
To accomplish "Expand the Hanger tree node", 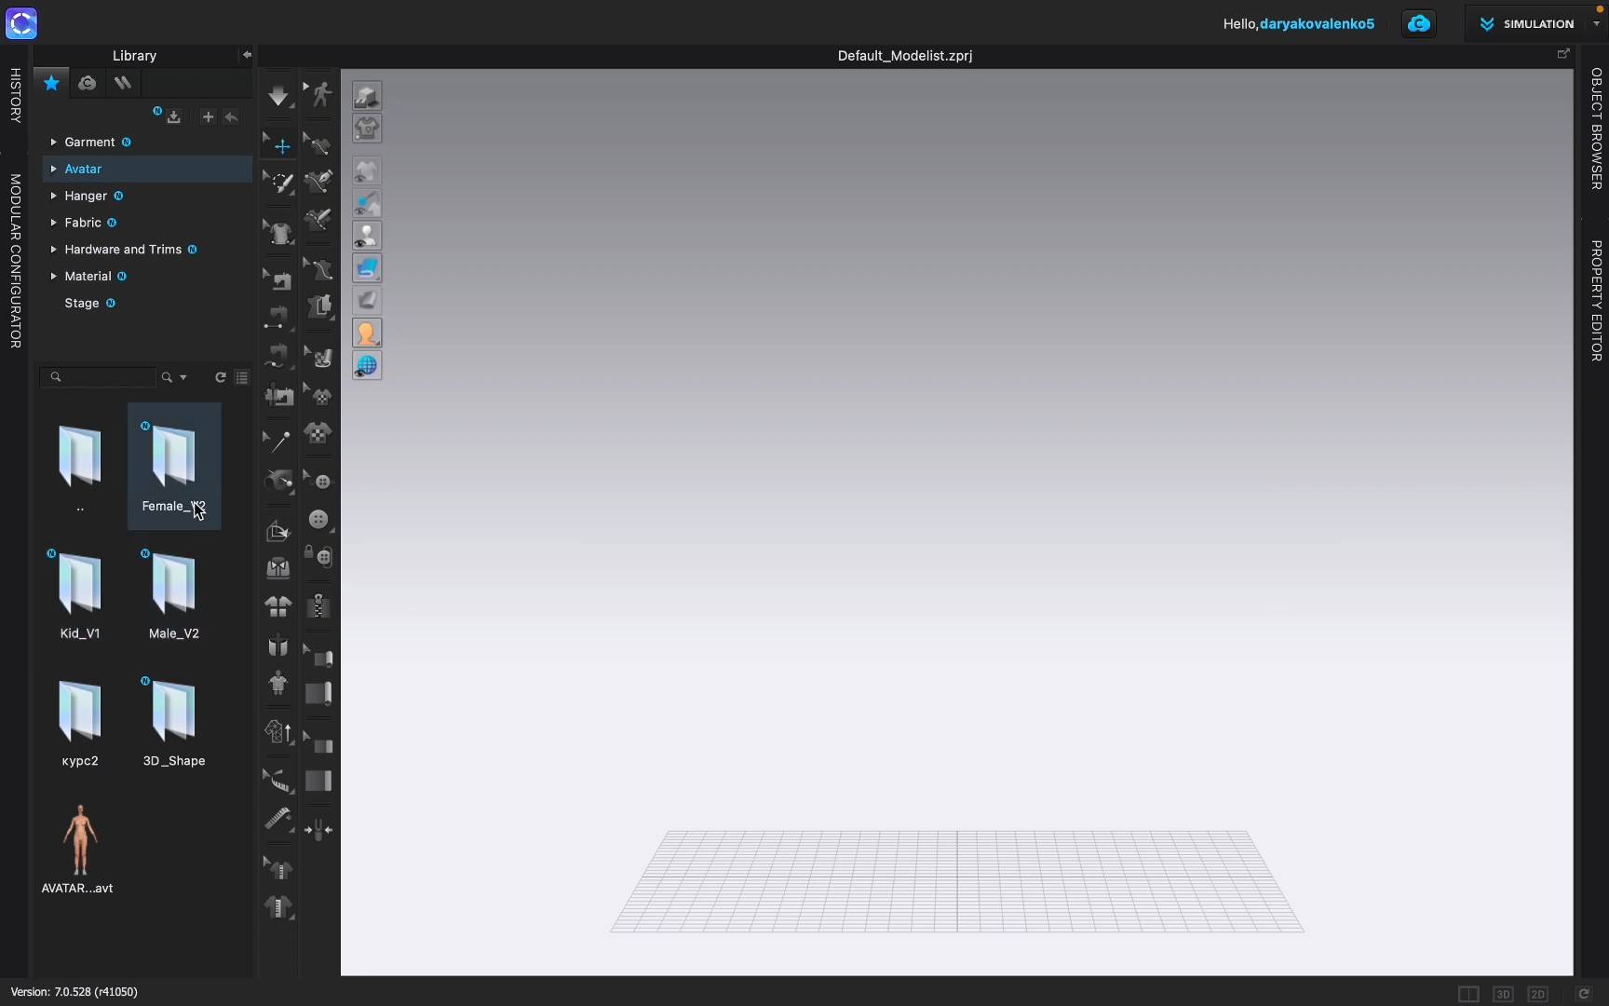I will click(53, 197).
